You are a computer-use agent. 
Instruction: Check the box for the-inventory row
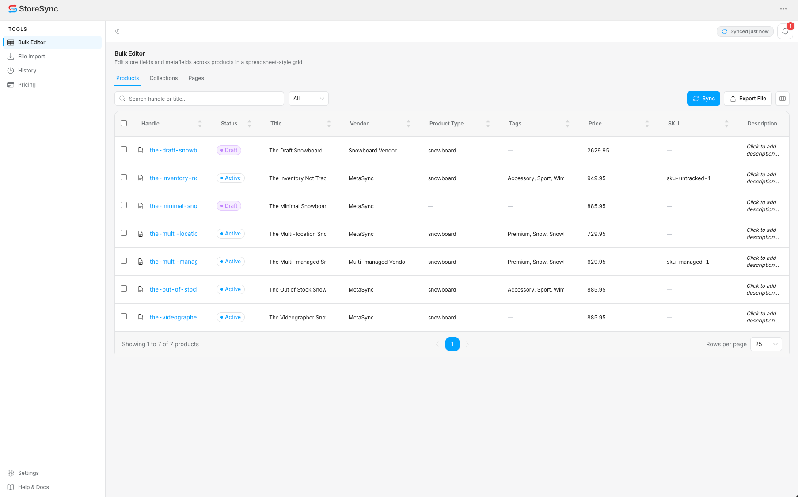[124, 177]
